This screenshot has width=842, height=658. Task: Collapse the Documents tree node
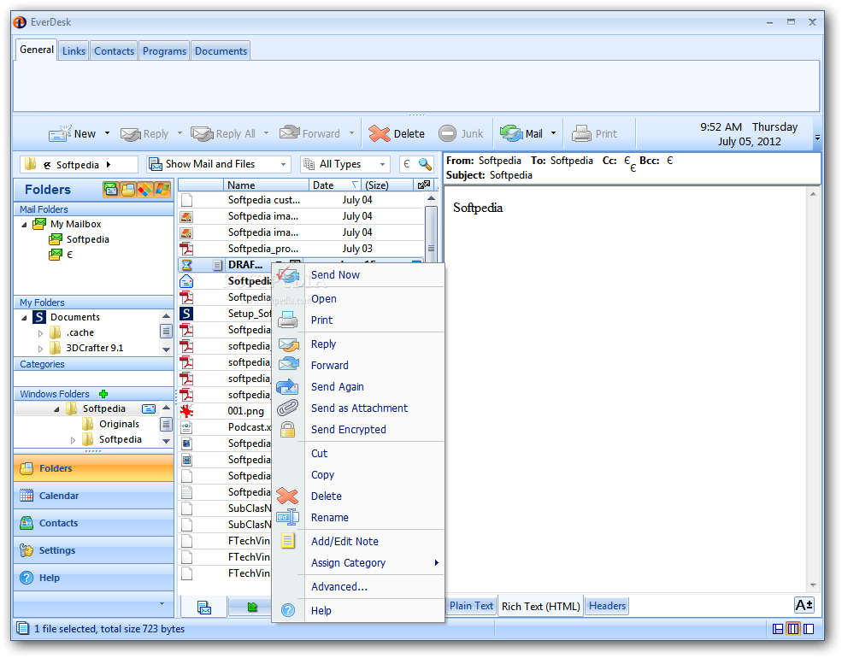[24, 318]
